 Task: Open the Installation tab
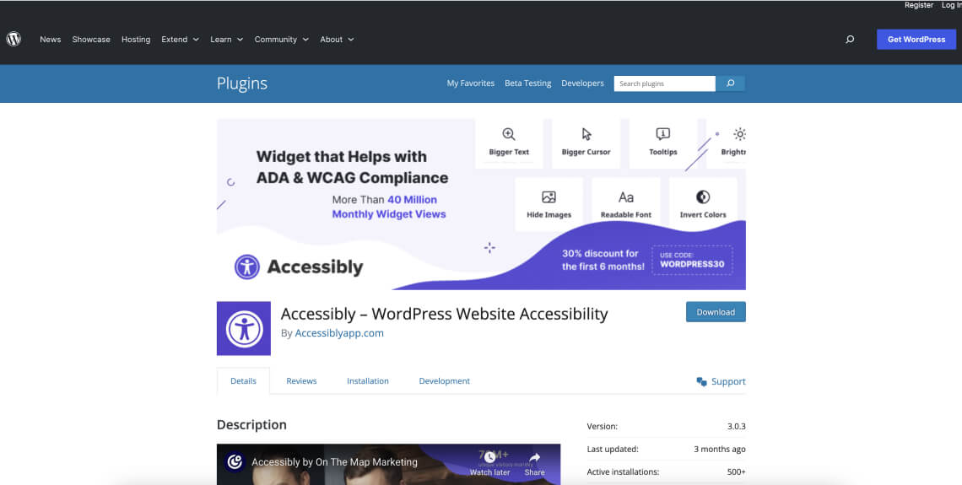tap(368, 381)
